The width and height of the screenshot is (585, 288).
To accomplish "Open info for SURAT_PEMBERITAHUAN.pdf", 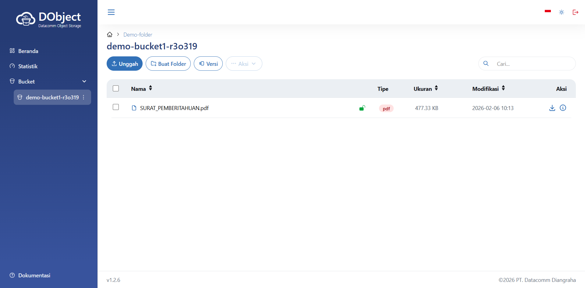I will pos(563,108).
